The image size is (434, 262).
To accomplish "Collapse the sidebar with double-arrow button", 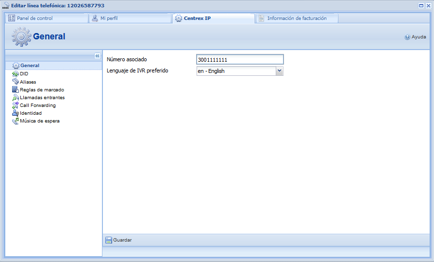I will click(97, 56).
